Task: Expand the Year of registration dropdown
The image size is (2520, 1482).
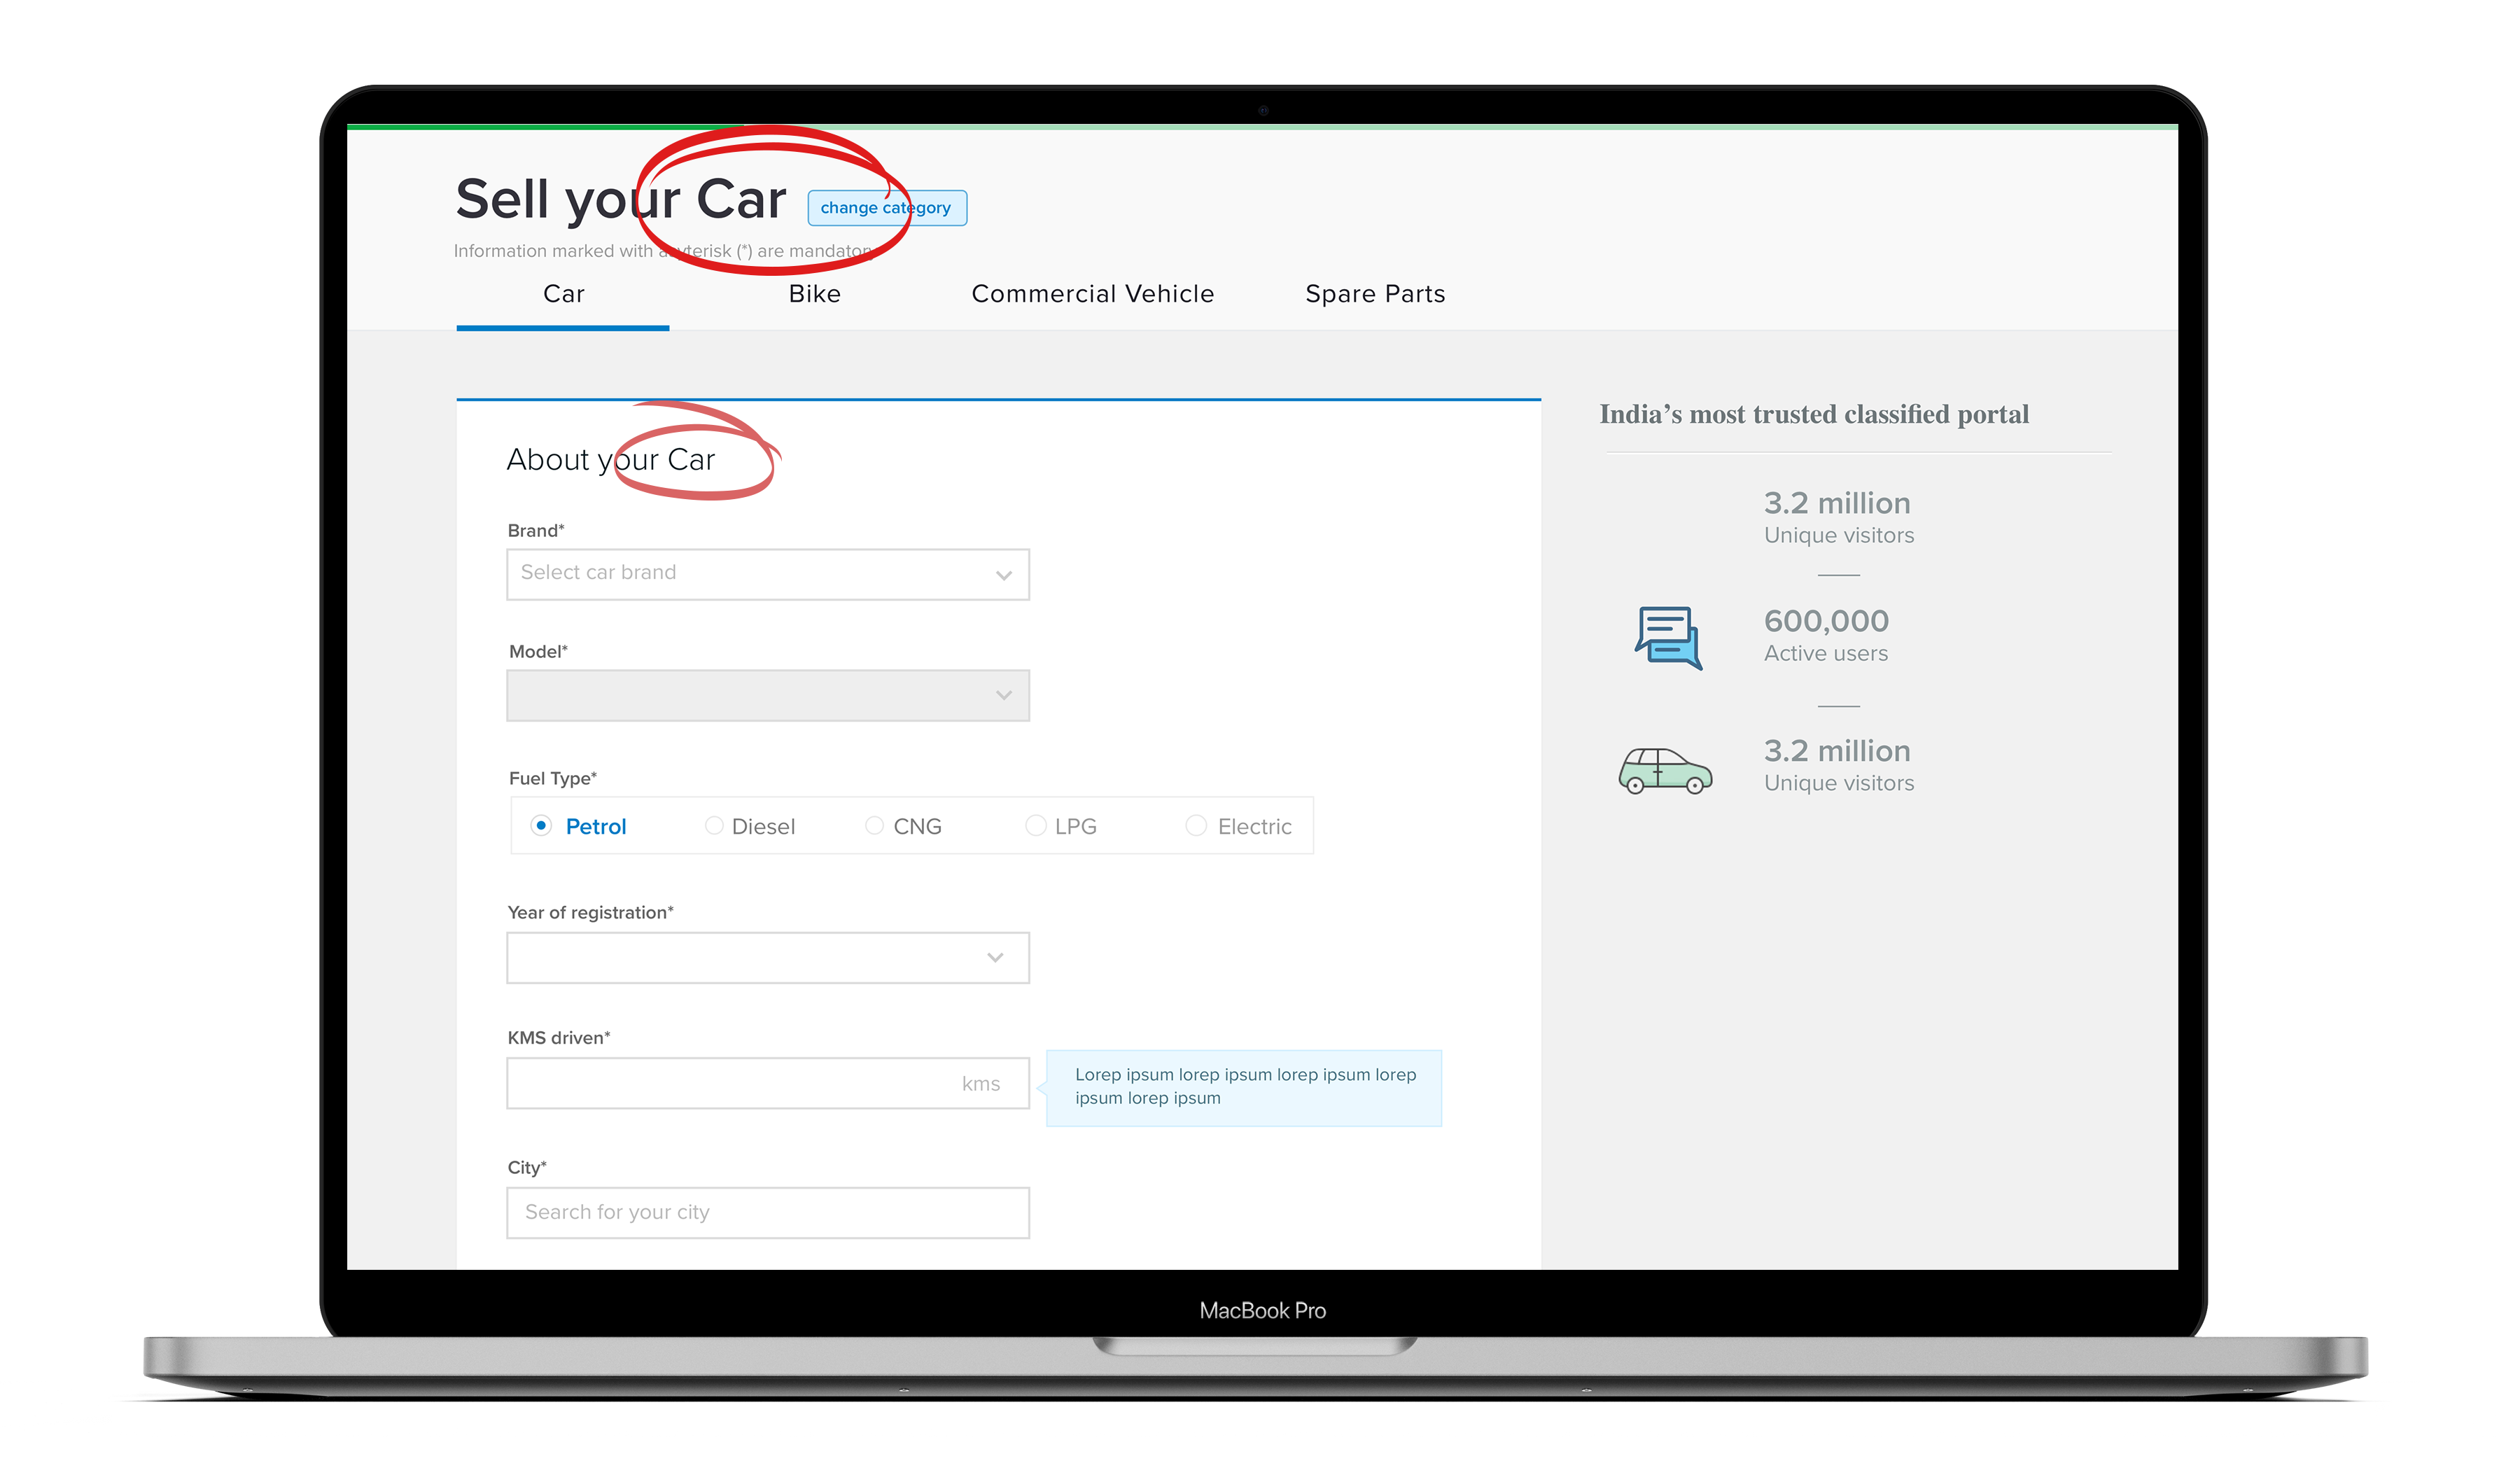Action: 767,957
